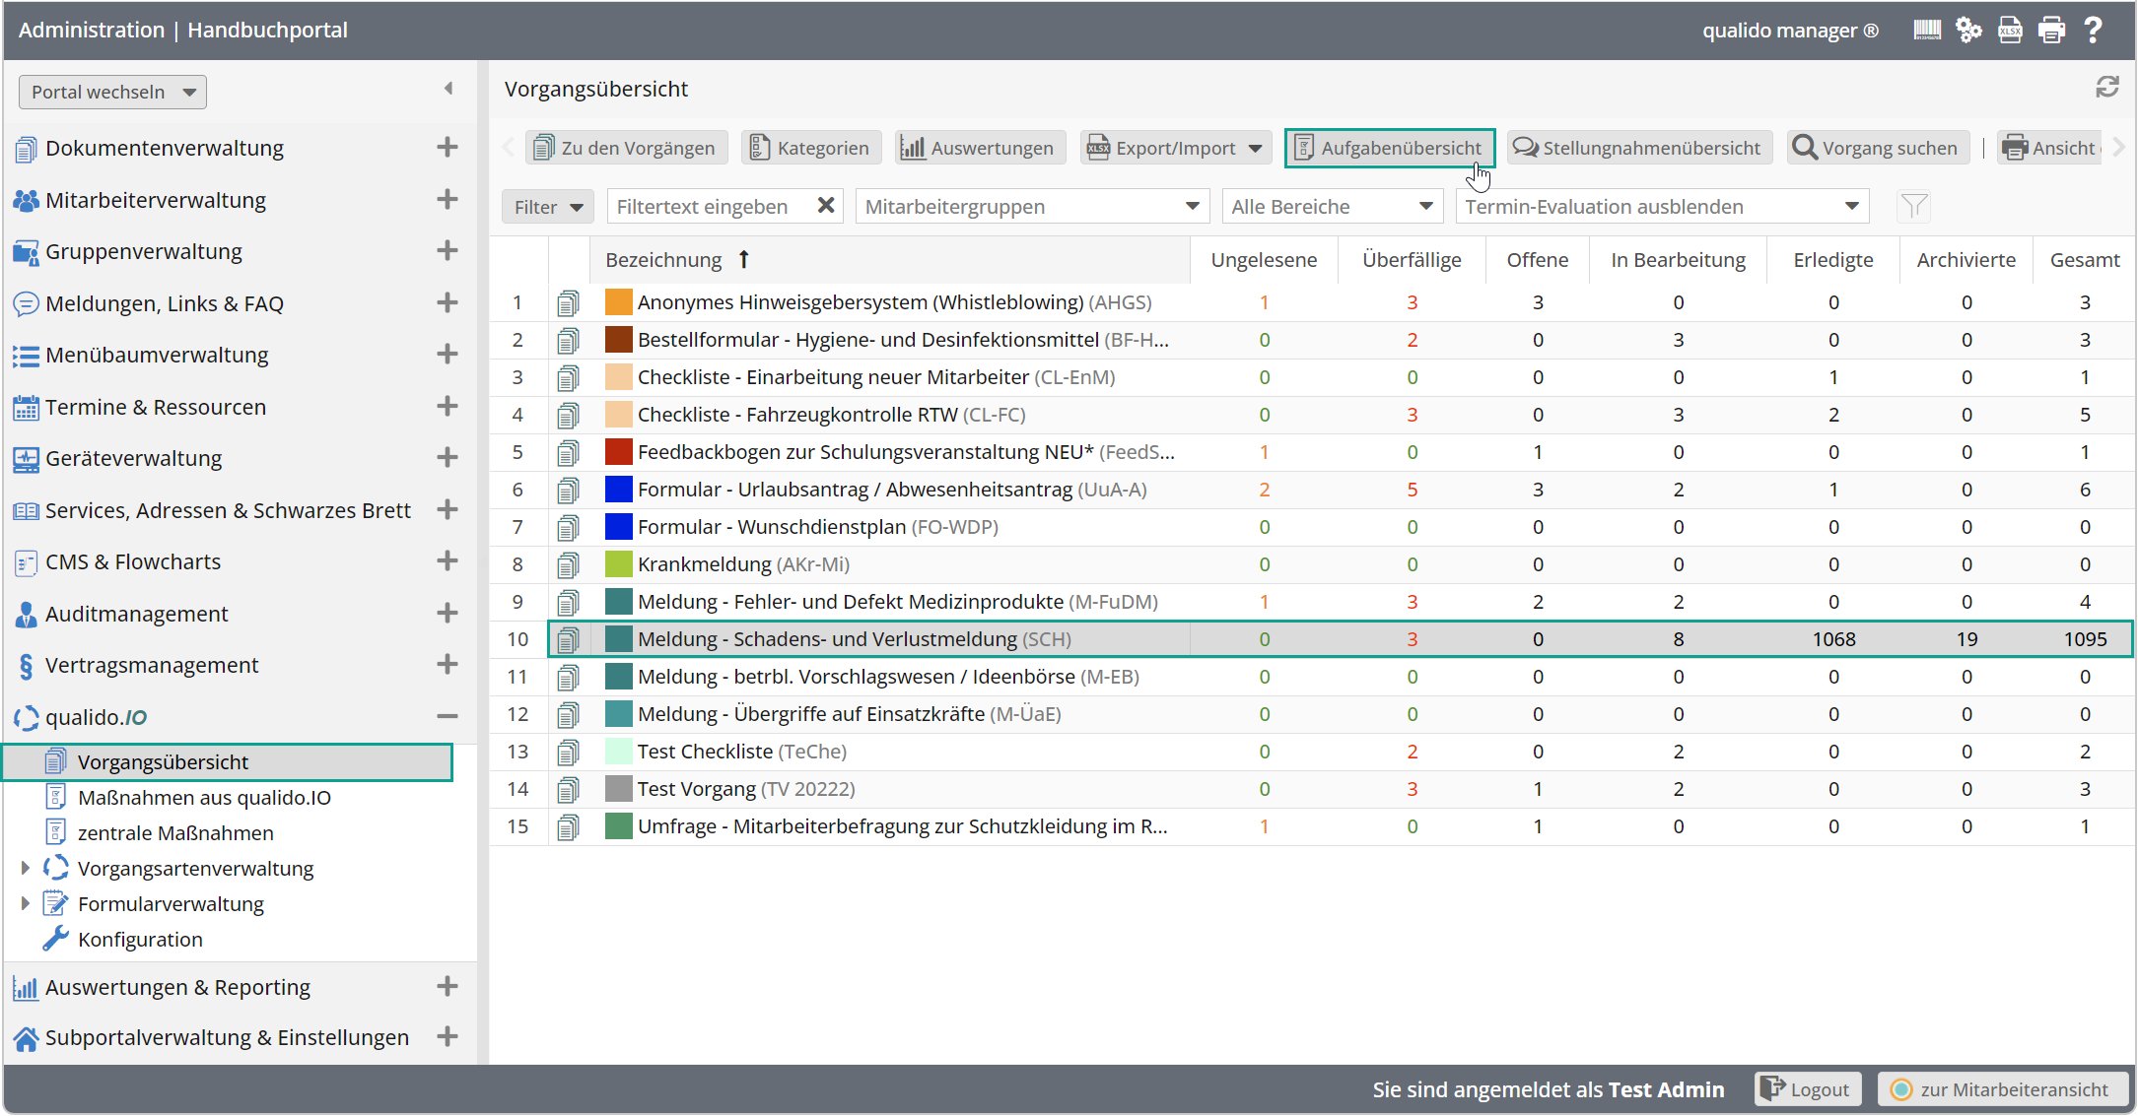The width and height of the screenshot is (2138, 1116).
Task: Clear the filter text with X
Action: 826,206
